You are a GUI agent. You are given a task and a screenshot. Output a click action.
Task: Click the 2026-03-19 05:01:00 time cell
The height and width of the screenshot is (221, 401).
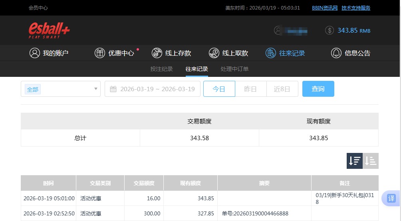(x=49, y=198)
